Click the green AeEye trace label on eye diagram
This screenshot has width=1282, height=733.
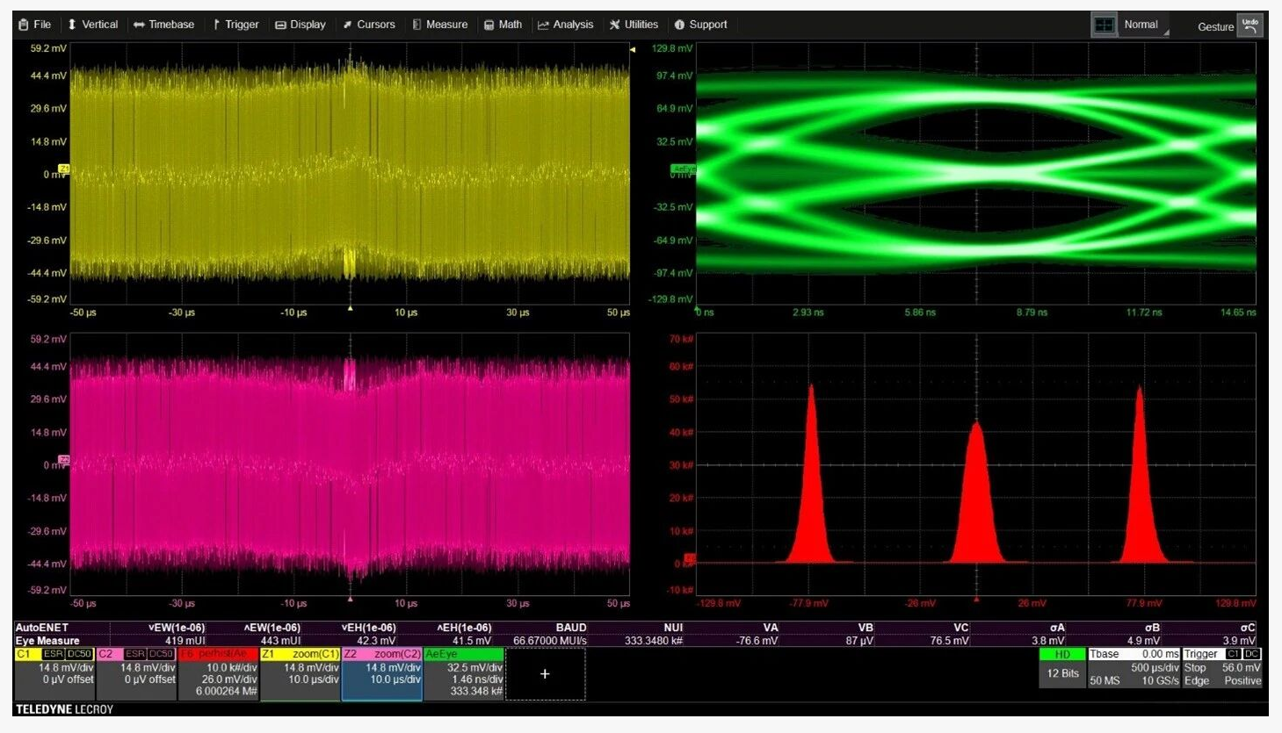pyautogui.click(x=683, y=169)
